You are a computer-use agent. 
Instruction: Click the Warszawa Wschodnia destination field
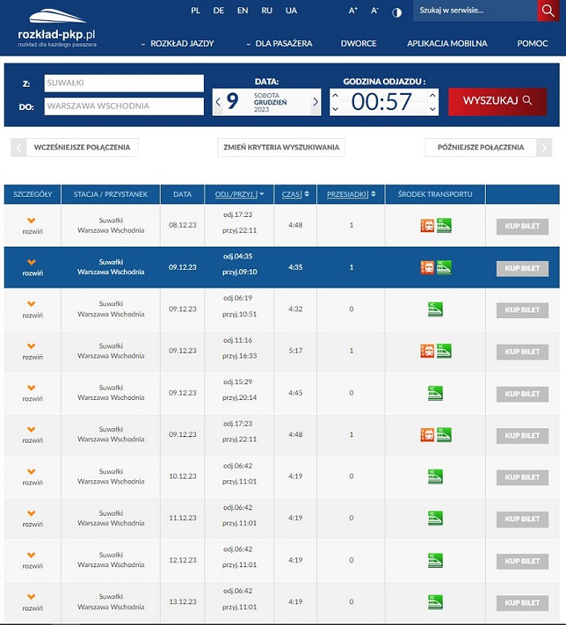(124, 106)
